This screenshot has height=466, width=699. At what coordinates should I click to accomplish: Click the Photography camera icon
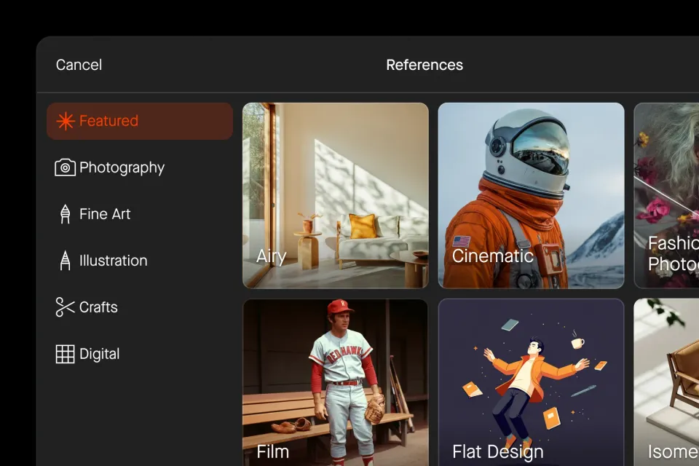click(65, 167)
